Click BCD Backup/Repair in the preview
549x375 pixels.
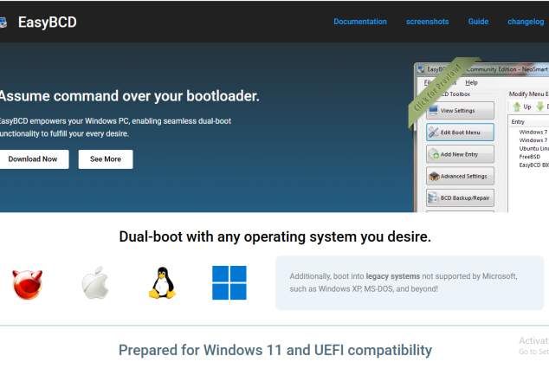460,197
